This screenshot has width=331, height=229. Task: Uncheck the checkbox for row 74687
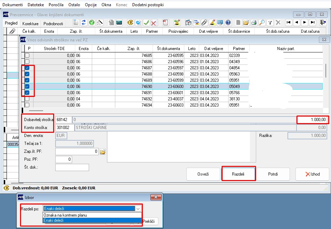point(27,68)
